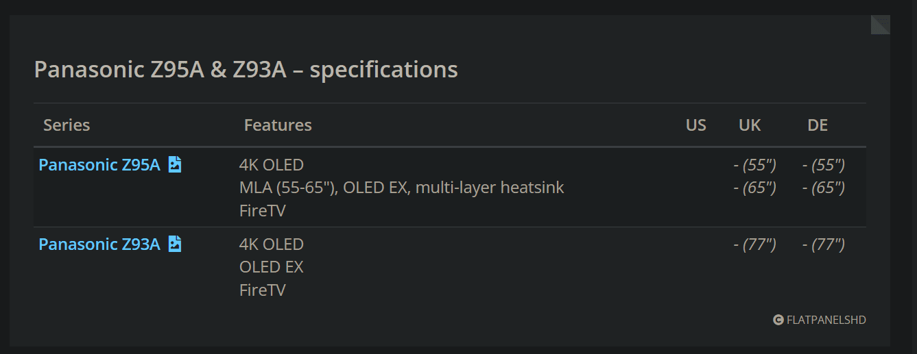Click the copyright symbol near FLATPANELSHD

point(778,320)
